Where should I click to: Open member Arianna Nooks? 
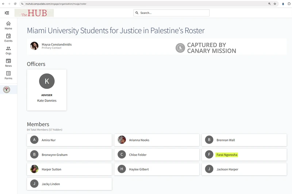point(139,140)
